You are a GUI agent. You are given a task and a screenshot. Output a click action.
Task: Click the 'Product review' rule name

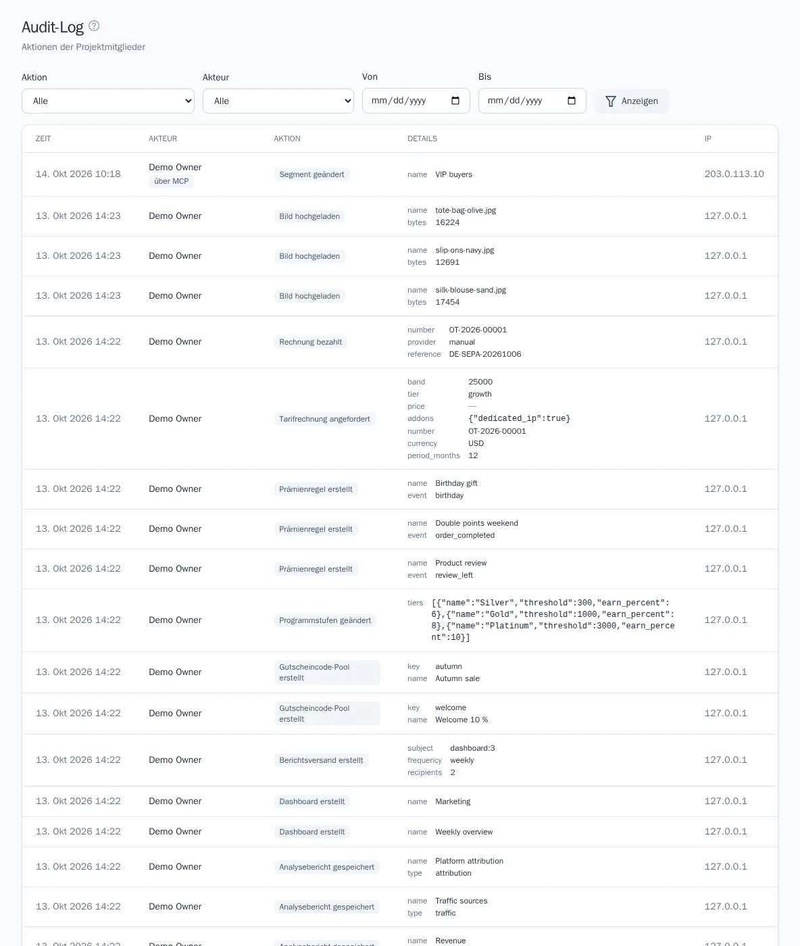tap(461, 563)
